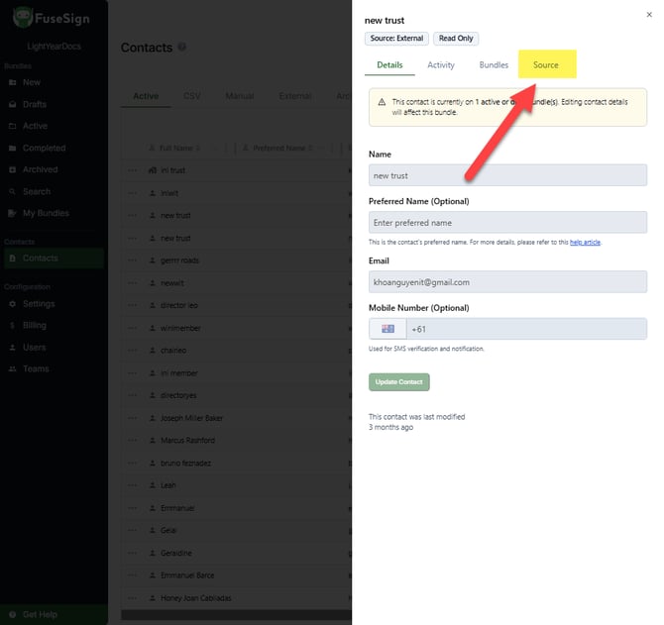Screen dimensions: 664x625
Task: Select the bruno feznadez contact
Action: [236, 463]
